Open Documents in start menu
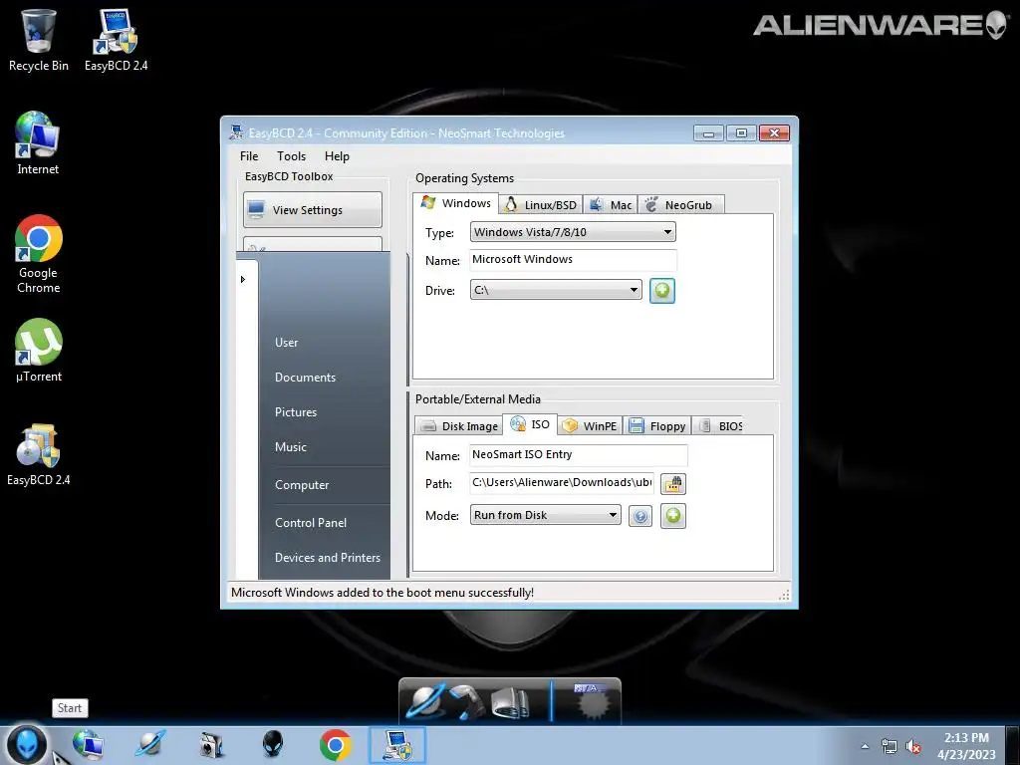The height and width of the screenshot is (765, 1020). (x=305, y=378)
